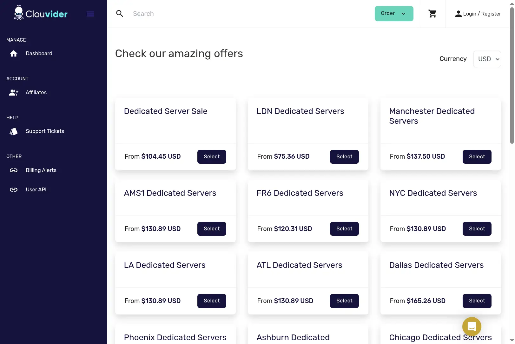Select AMS1 Dedicated Servers offer
Viewport: 515px width, 344px height.
(x=212, y=229)
